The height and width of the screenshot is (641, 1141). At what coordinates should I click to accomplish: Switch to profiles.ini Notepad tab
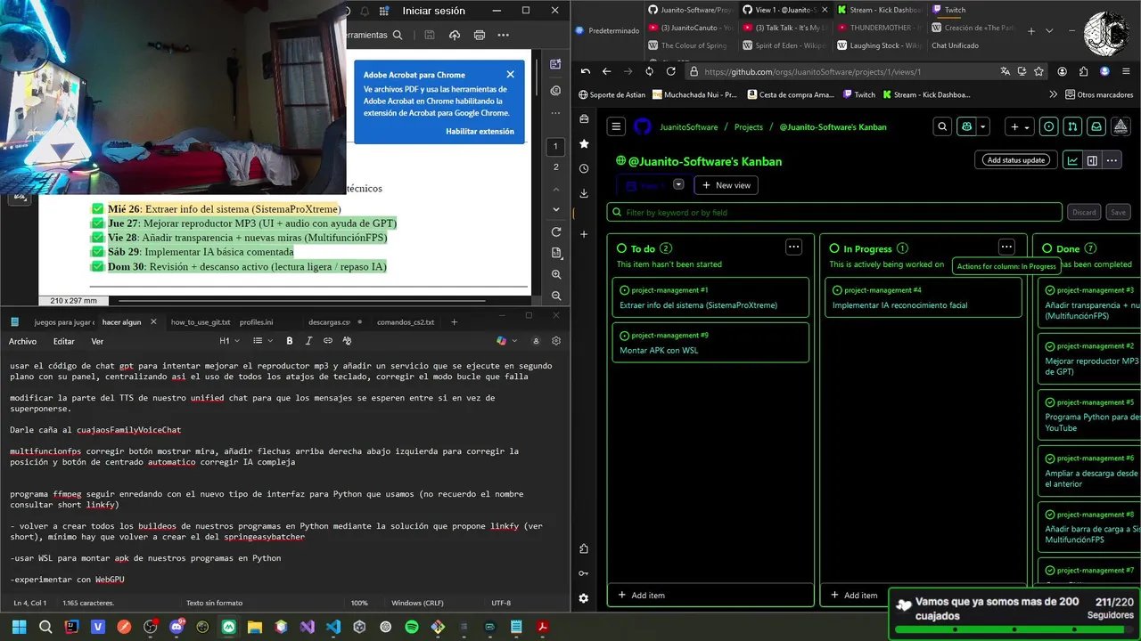(x=256, y=322)
